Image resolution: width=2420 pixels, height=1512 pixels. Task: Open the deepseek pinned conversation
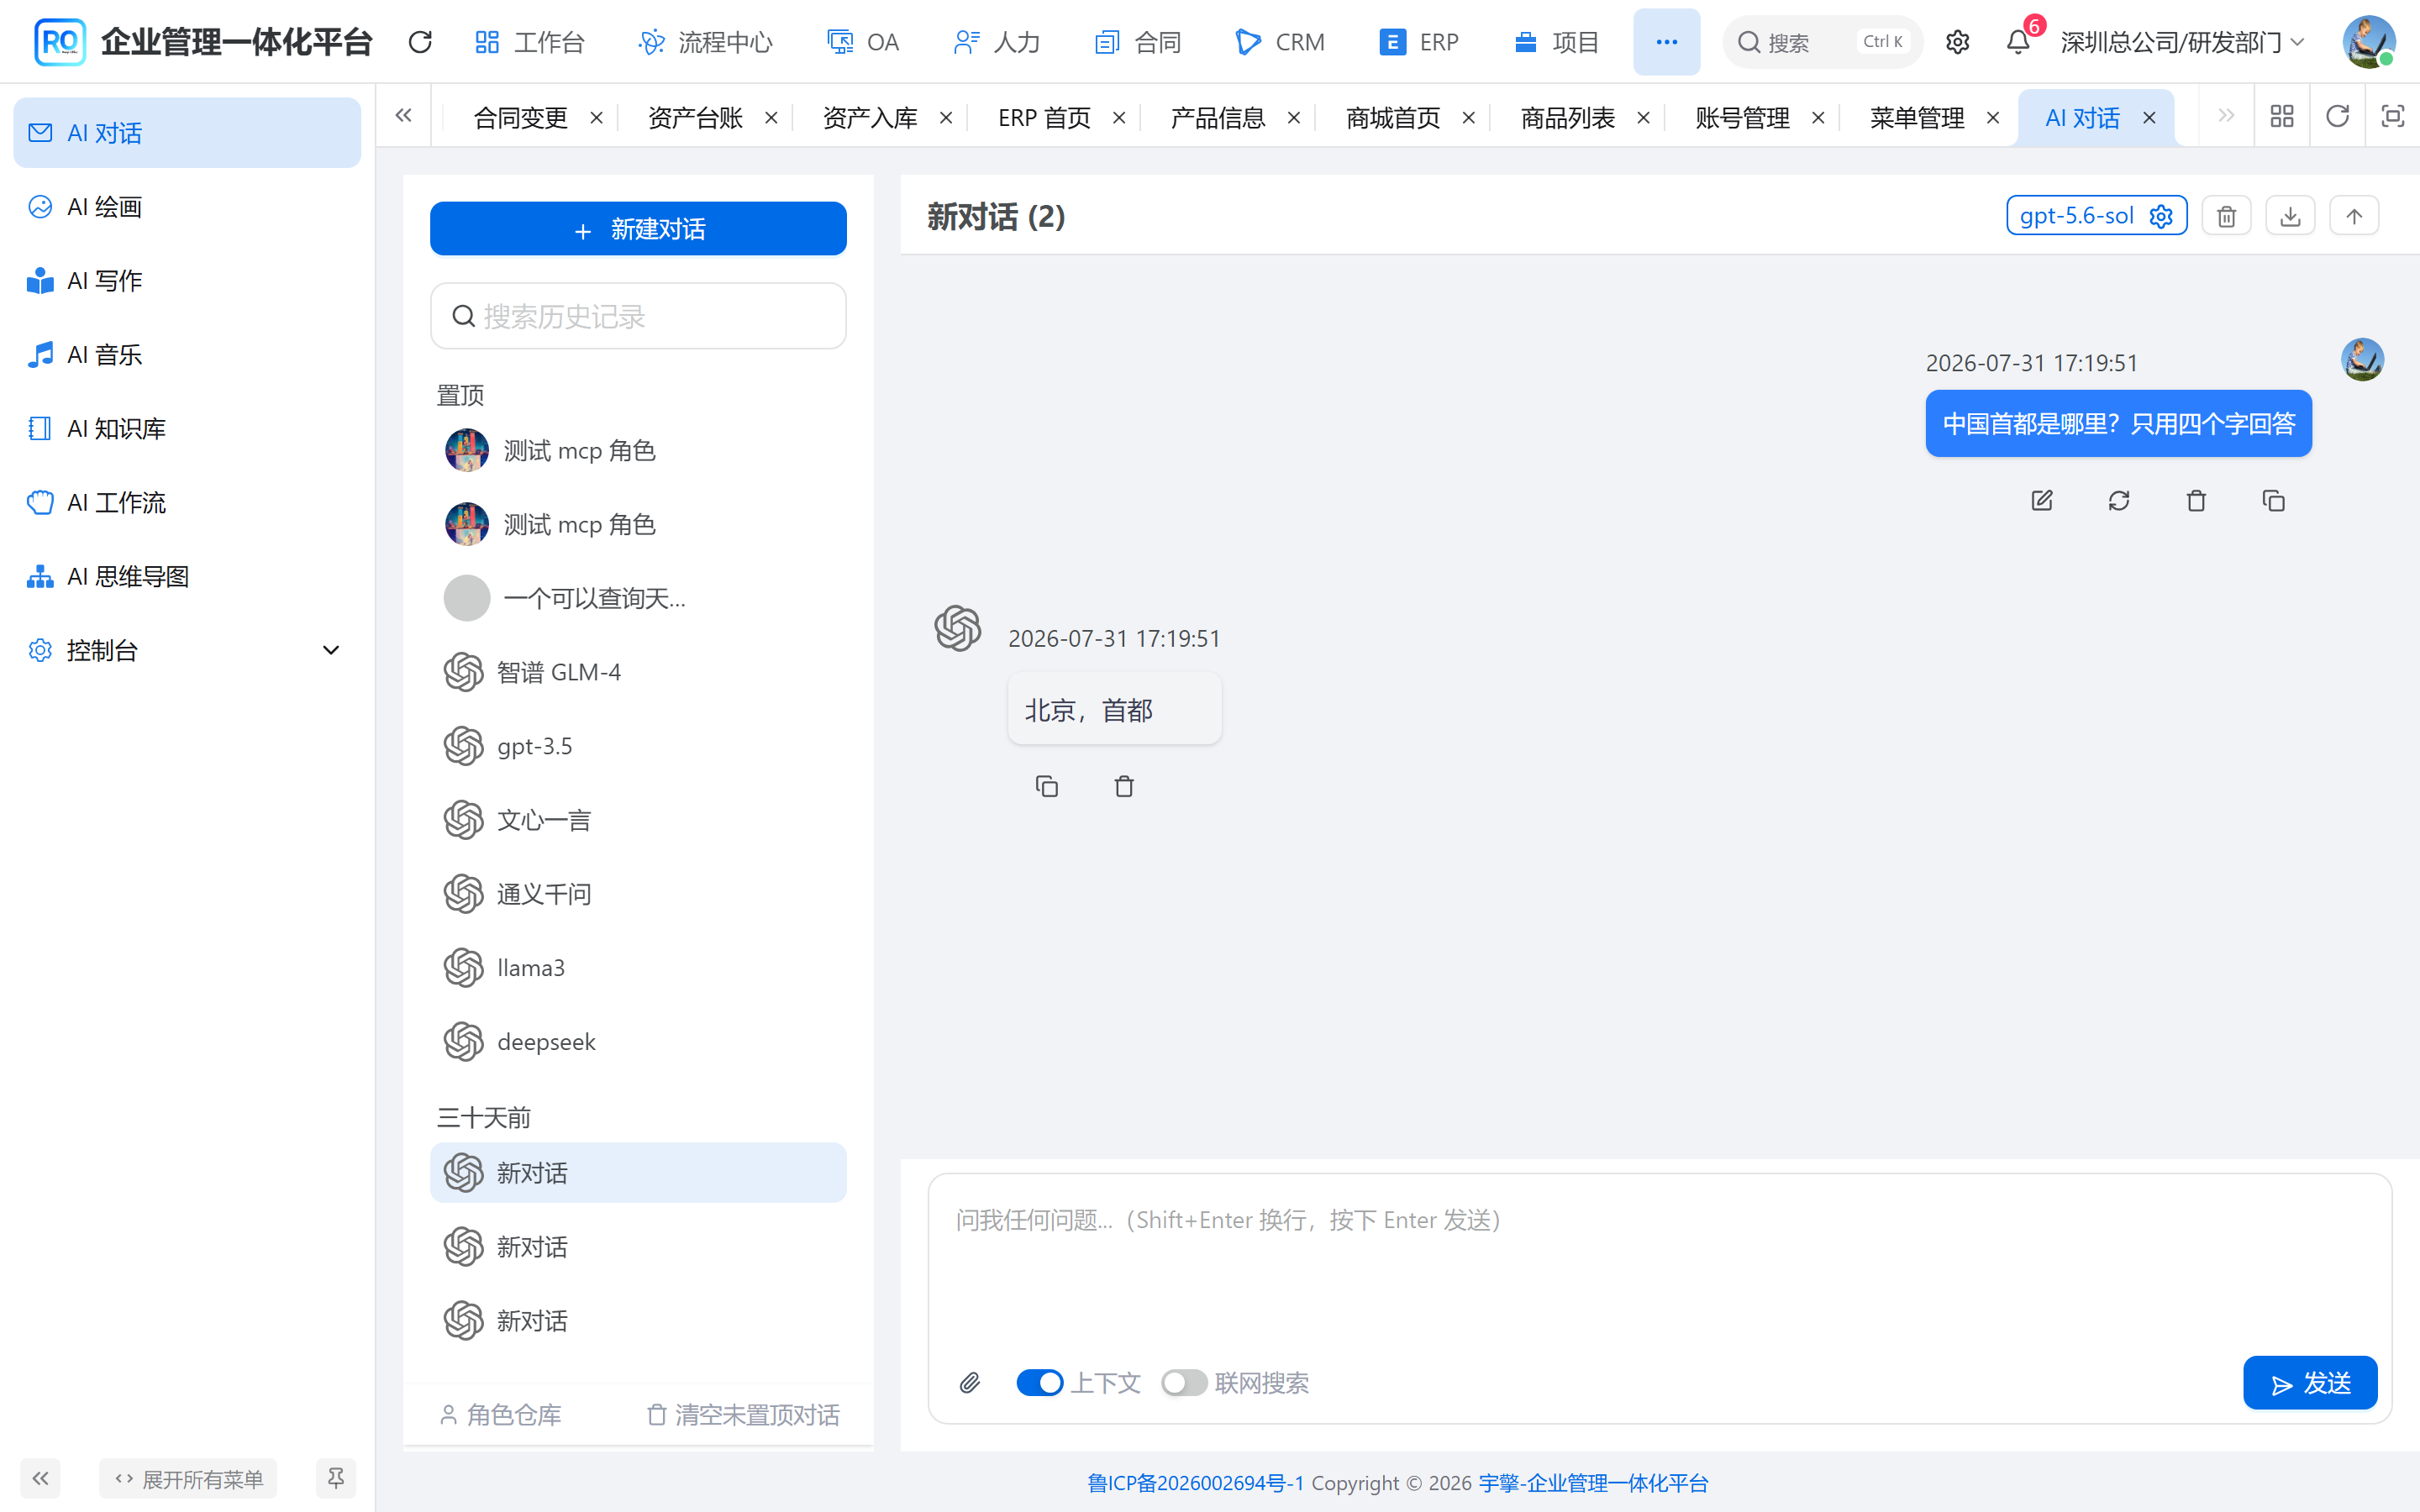click(638, 1042)
